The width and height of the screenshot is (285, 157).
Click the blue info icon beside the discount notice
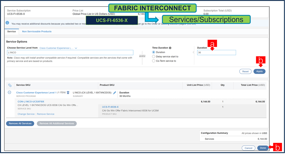tap(7, 23)
